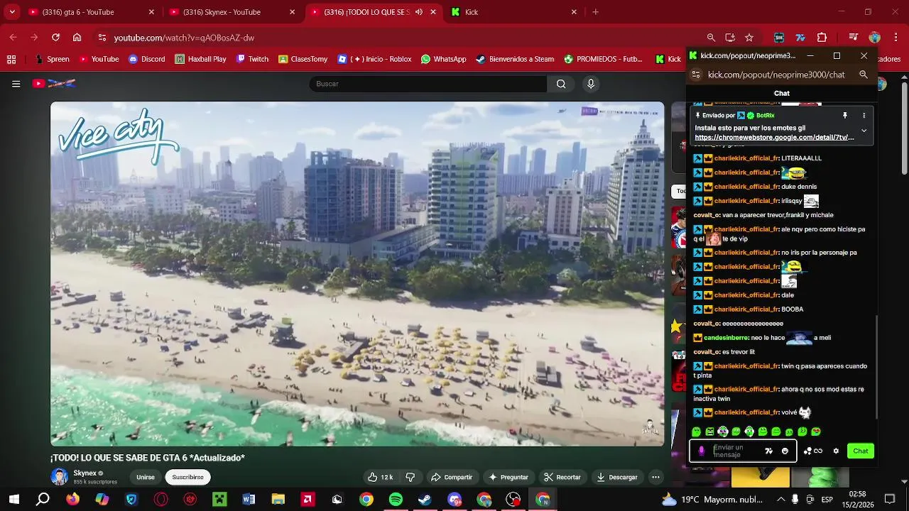909x511 pixels.
Task: Unpin the BotRix pinned message
Action: pos(845,116)
